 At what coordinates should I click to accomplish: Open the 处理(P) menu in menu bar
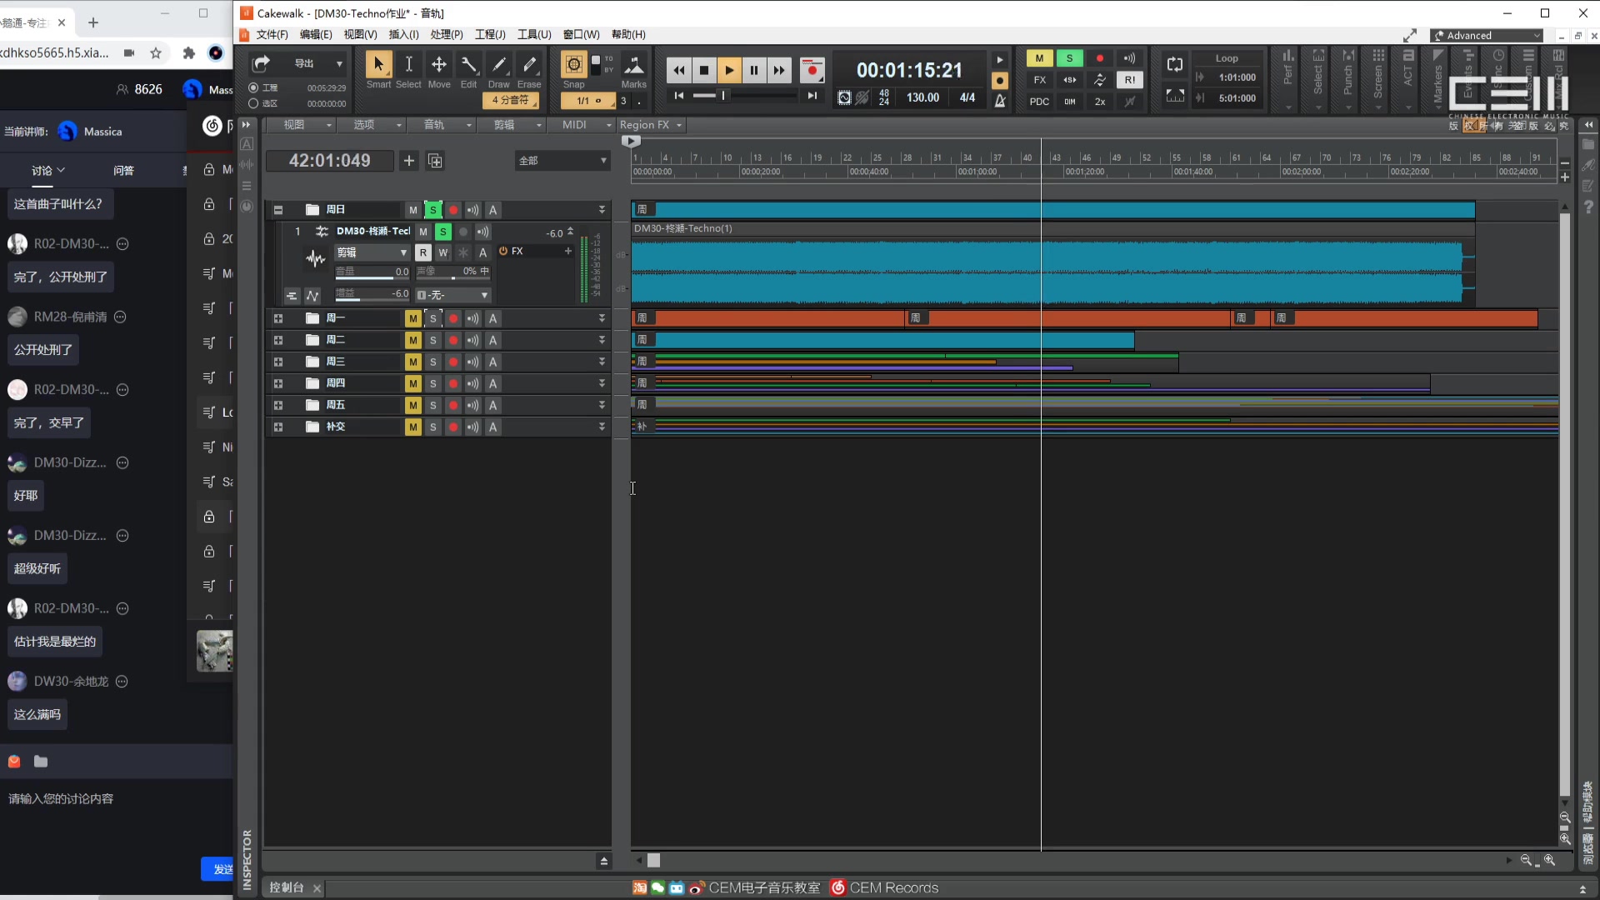[x=447, y=34]
